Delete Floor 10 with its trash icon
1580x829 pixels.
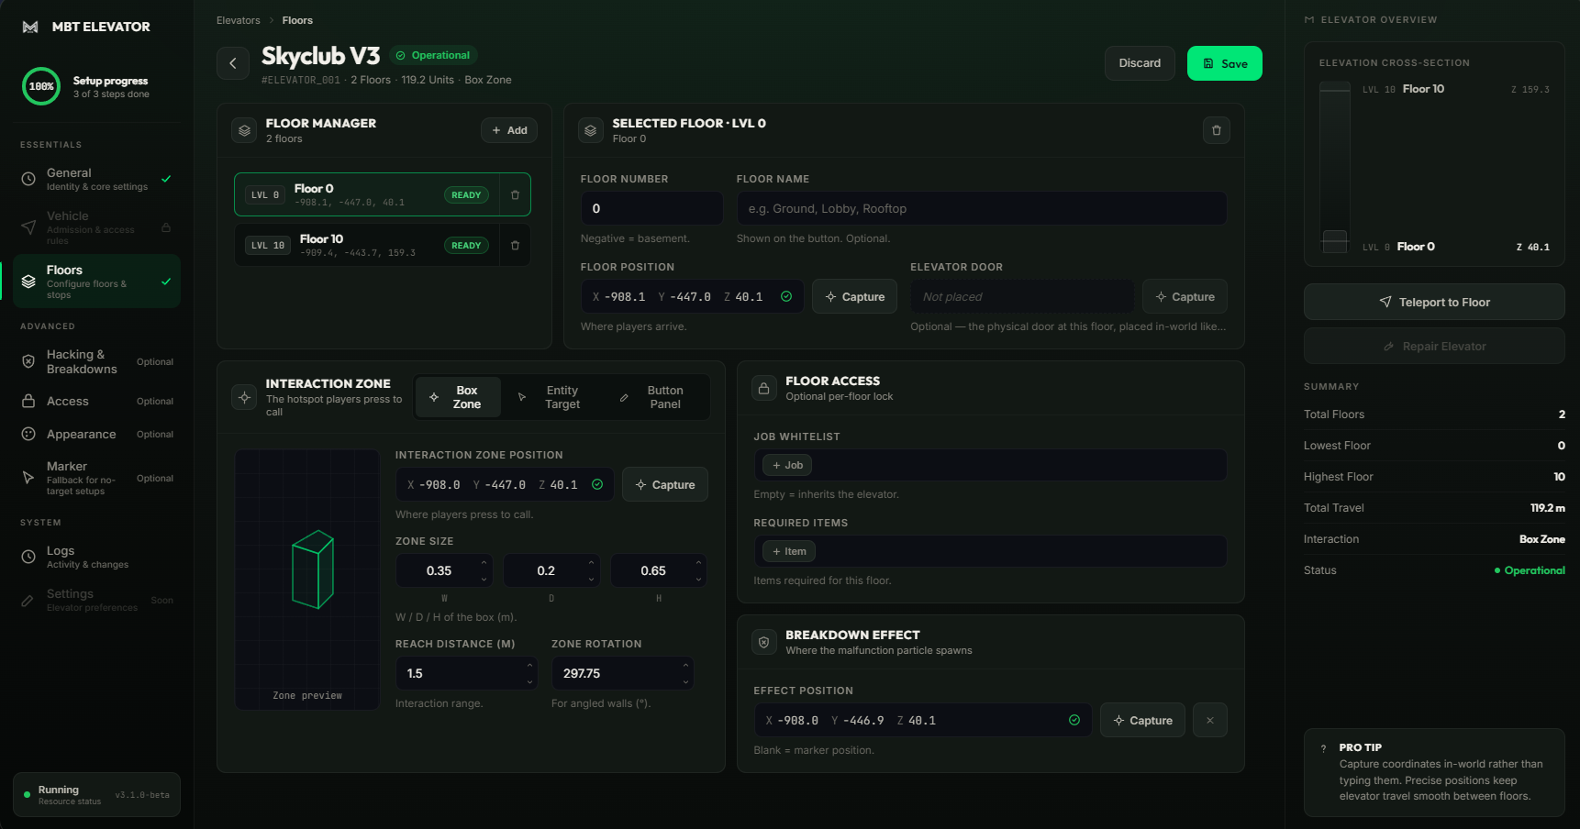point(515,246)
